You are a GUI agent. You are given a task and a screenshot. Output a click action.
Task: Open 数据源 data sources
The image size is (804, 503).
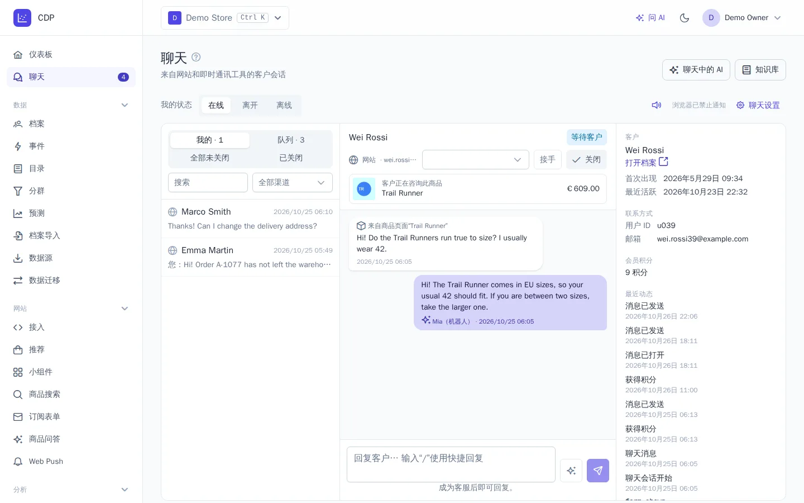tap(71, 258)
